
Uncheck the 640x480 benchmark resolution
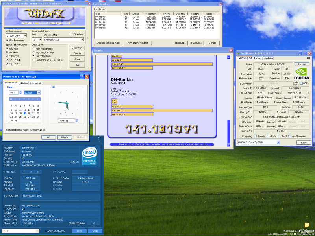point(7,49)
